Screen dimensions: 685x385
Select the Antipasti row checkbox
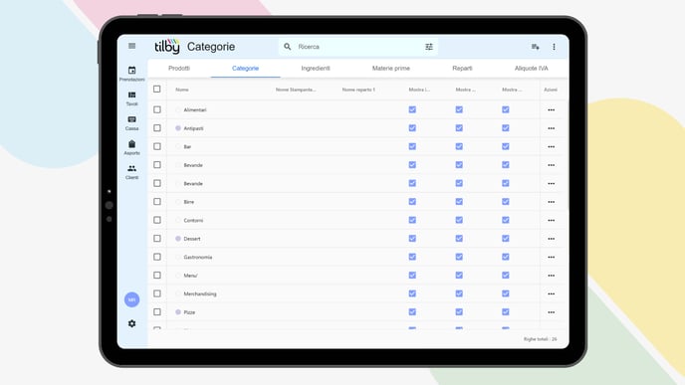157,128
